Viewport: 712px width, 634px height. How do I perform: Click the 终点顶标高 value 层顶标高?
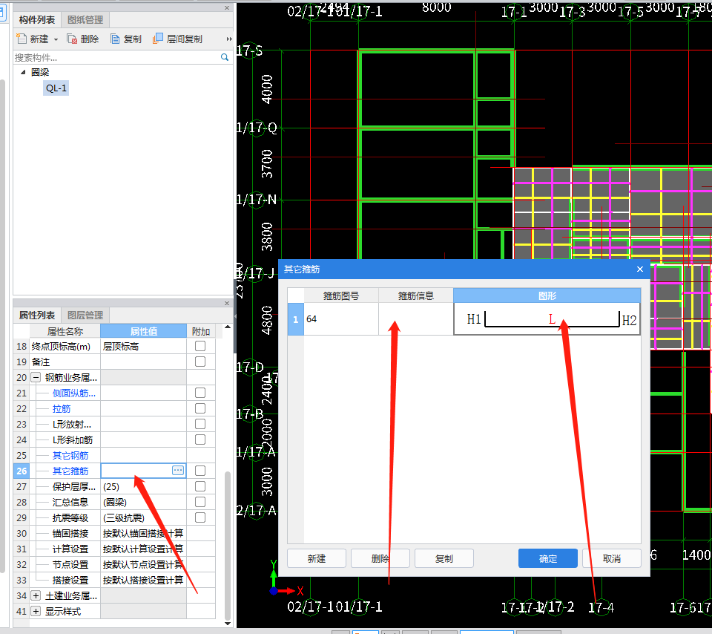click(x=143, y=346)
